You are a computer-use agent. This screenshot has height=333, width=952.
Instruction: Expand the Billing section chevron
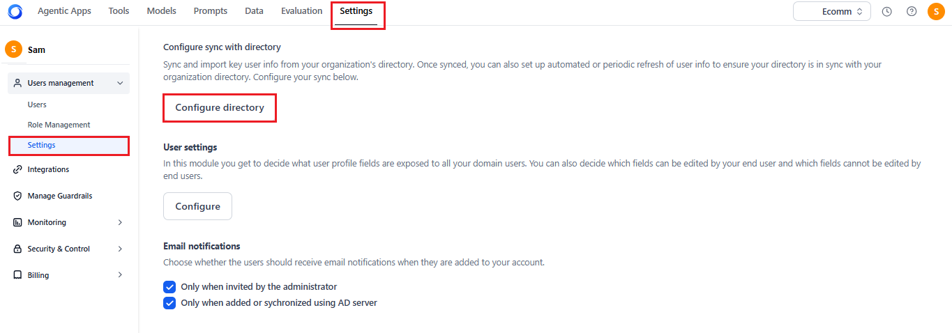(120, 275)
